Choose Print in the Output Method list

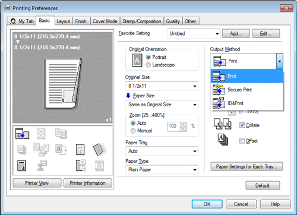coord(247,76)
